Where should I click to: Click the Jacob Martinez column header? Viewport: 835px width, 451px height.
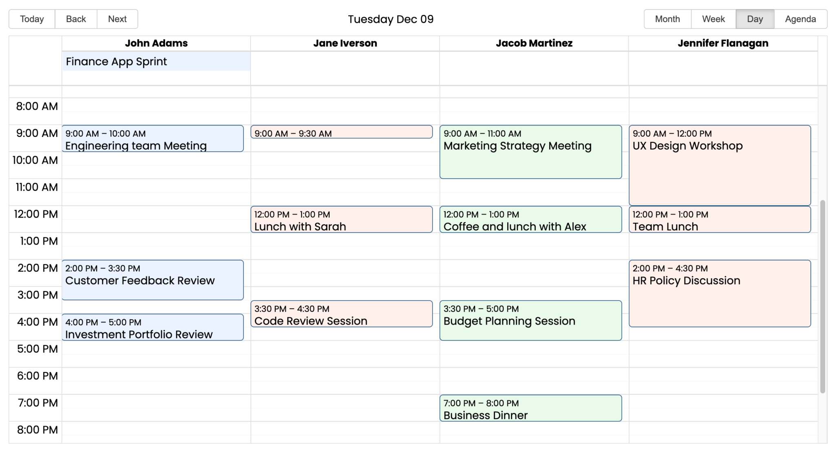point(534,43)
